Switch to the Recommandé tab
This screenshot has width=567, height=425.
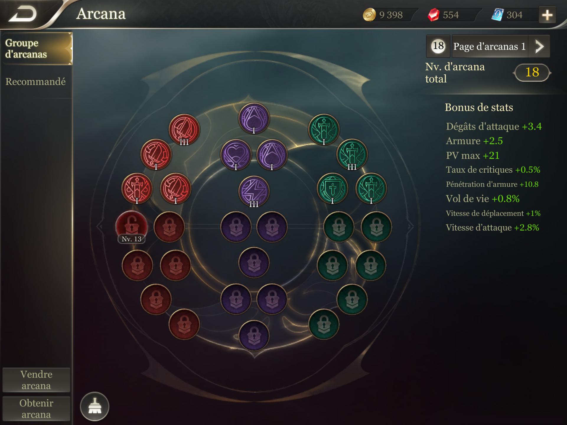[x=36, y=81]
